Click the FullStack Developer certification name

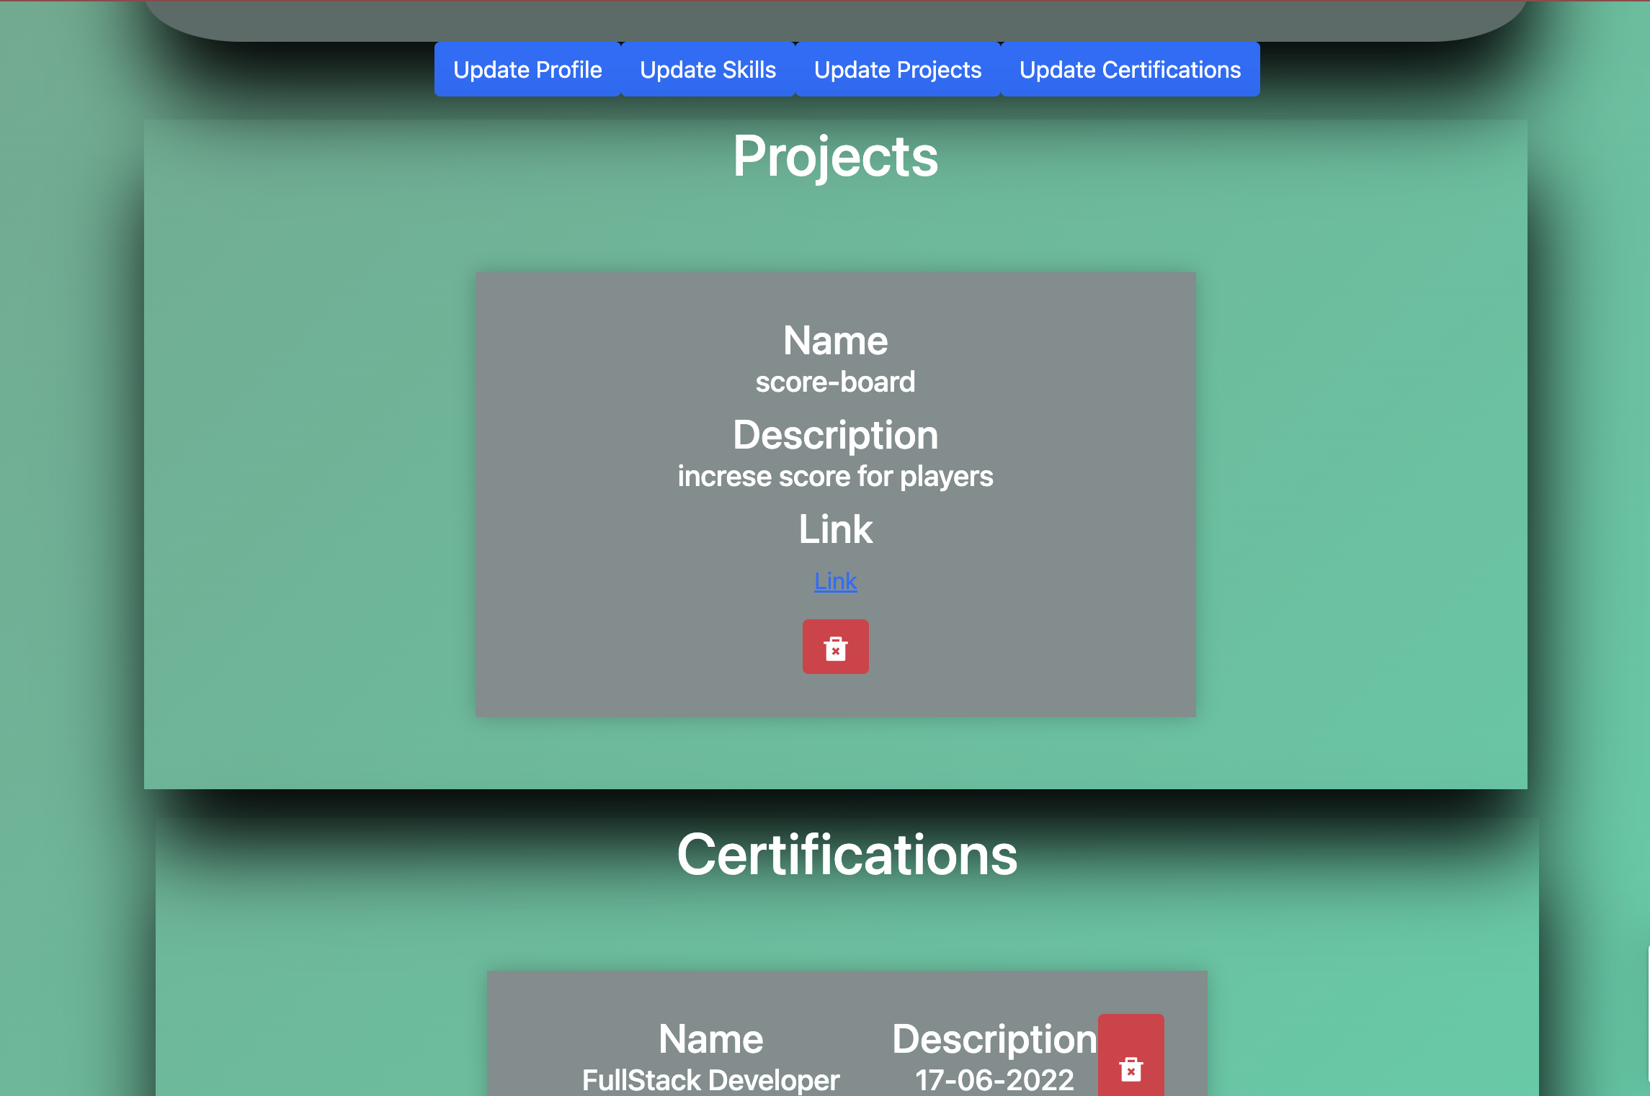710,1079
